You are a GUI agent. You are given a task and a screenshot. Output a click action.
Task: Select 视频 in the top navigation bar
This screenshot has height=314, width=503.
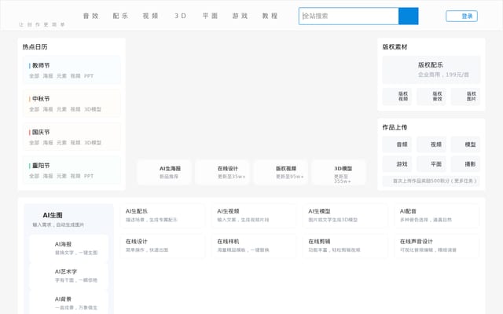[150, 16]
